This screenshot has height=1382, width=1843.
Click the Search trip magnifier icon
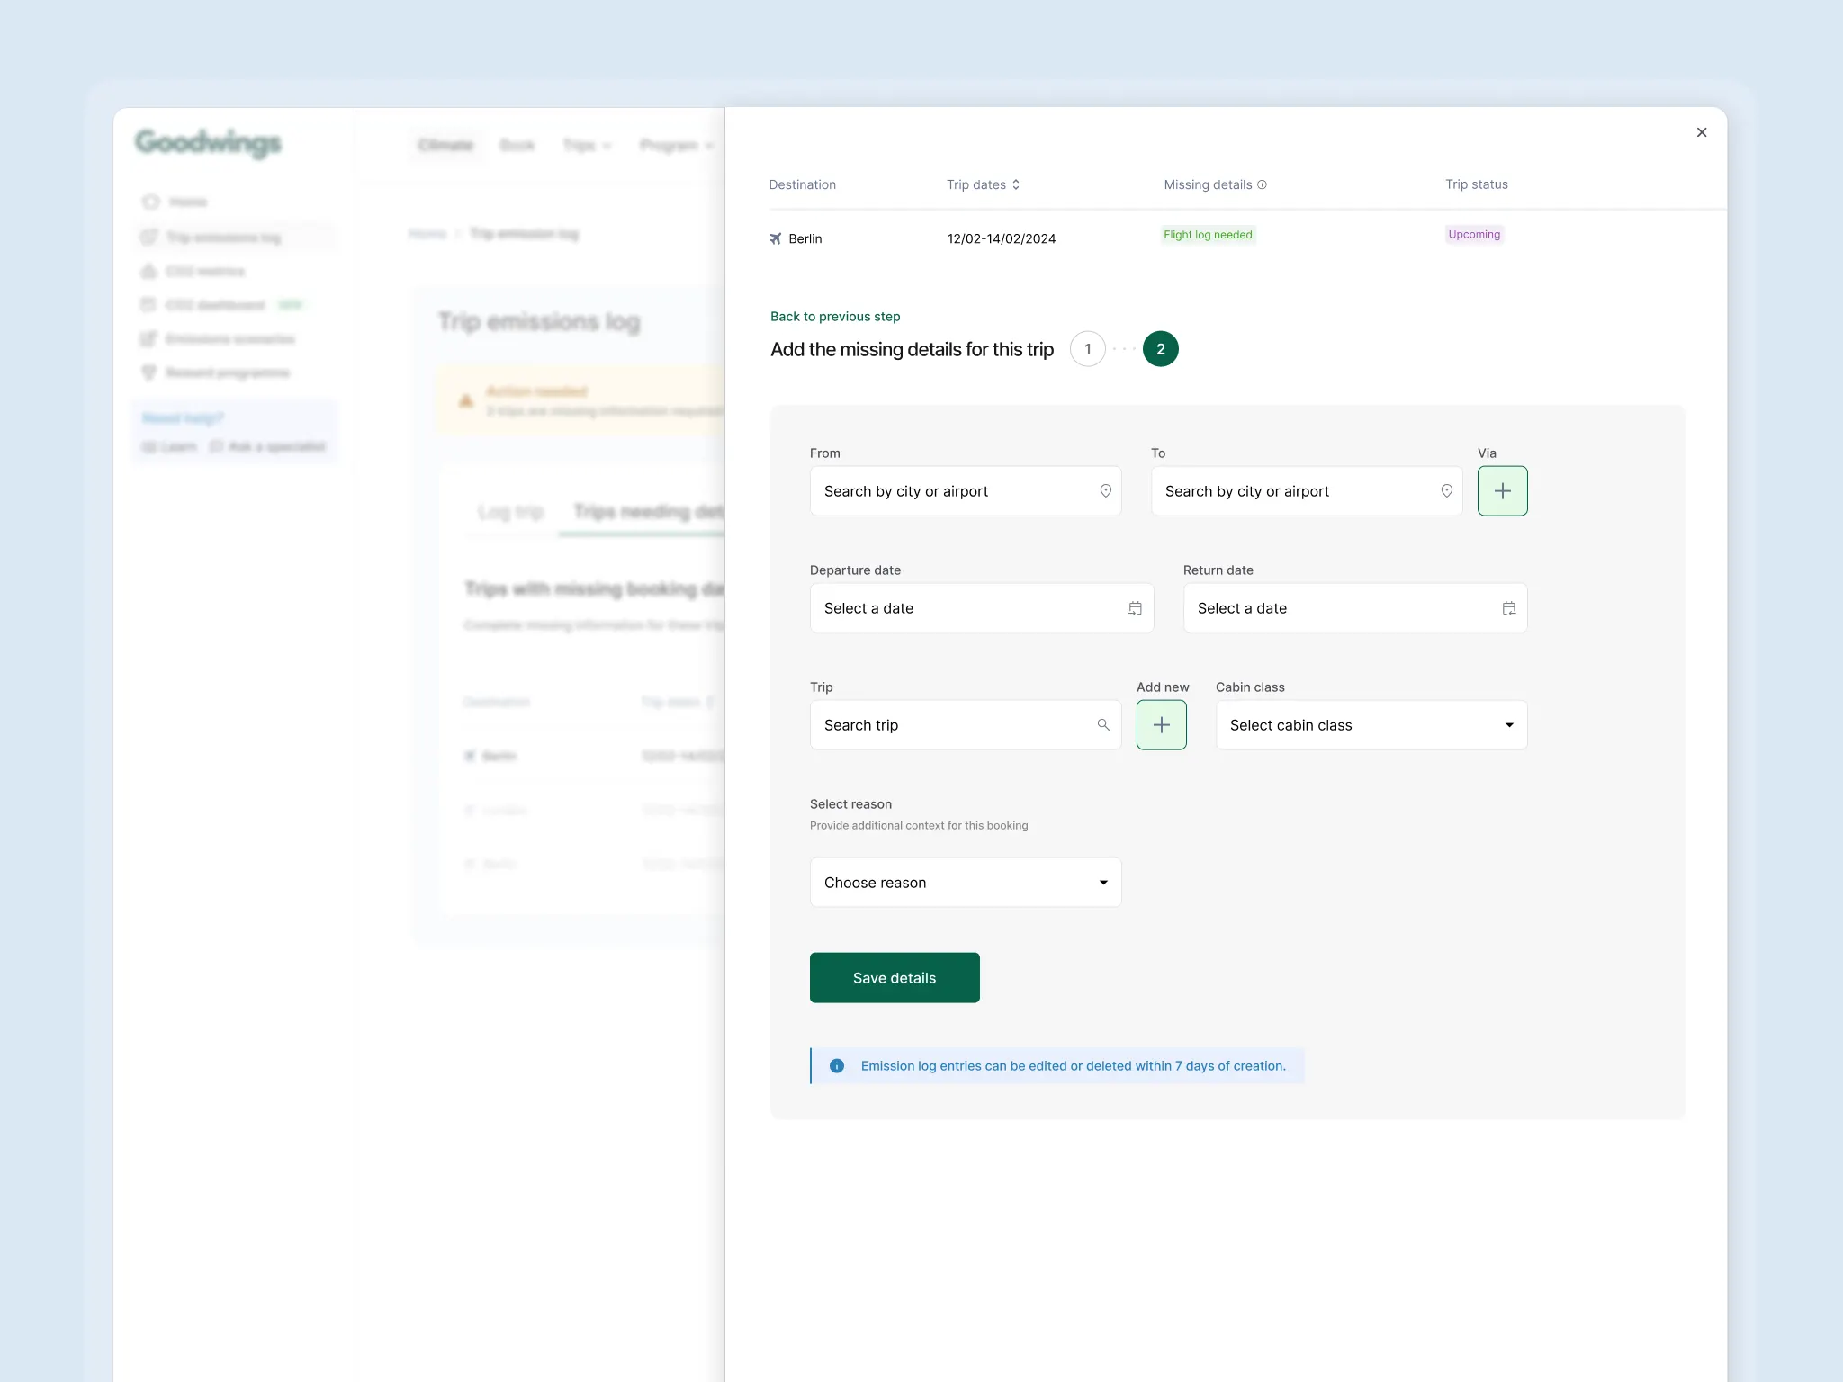click(1102, 725)
